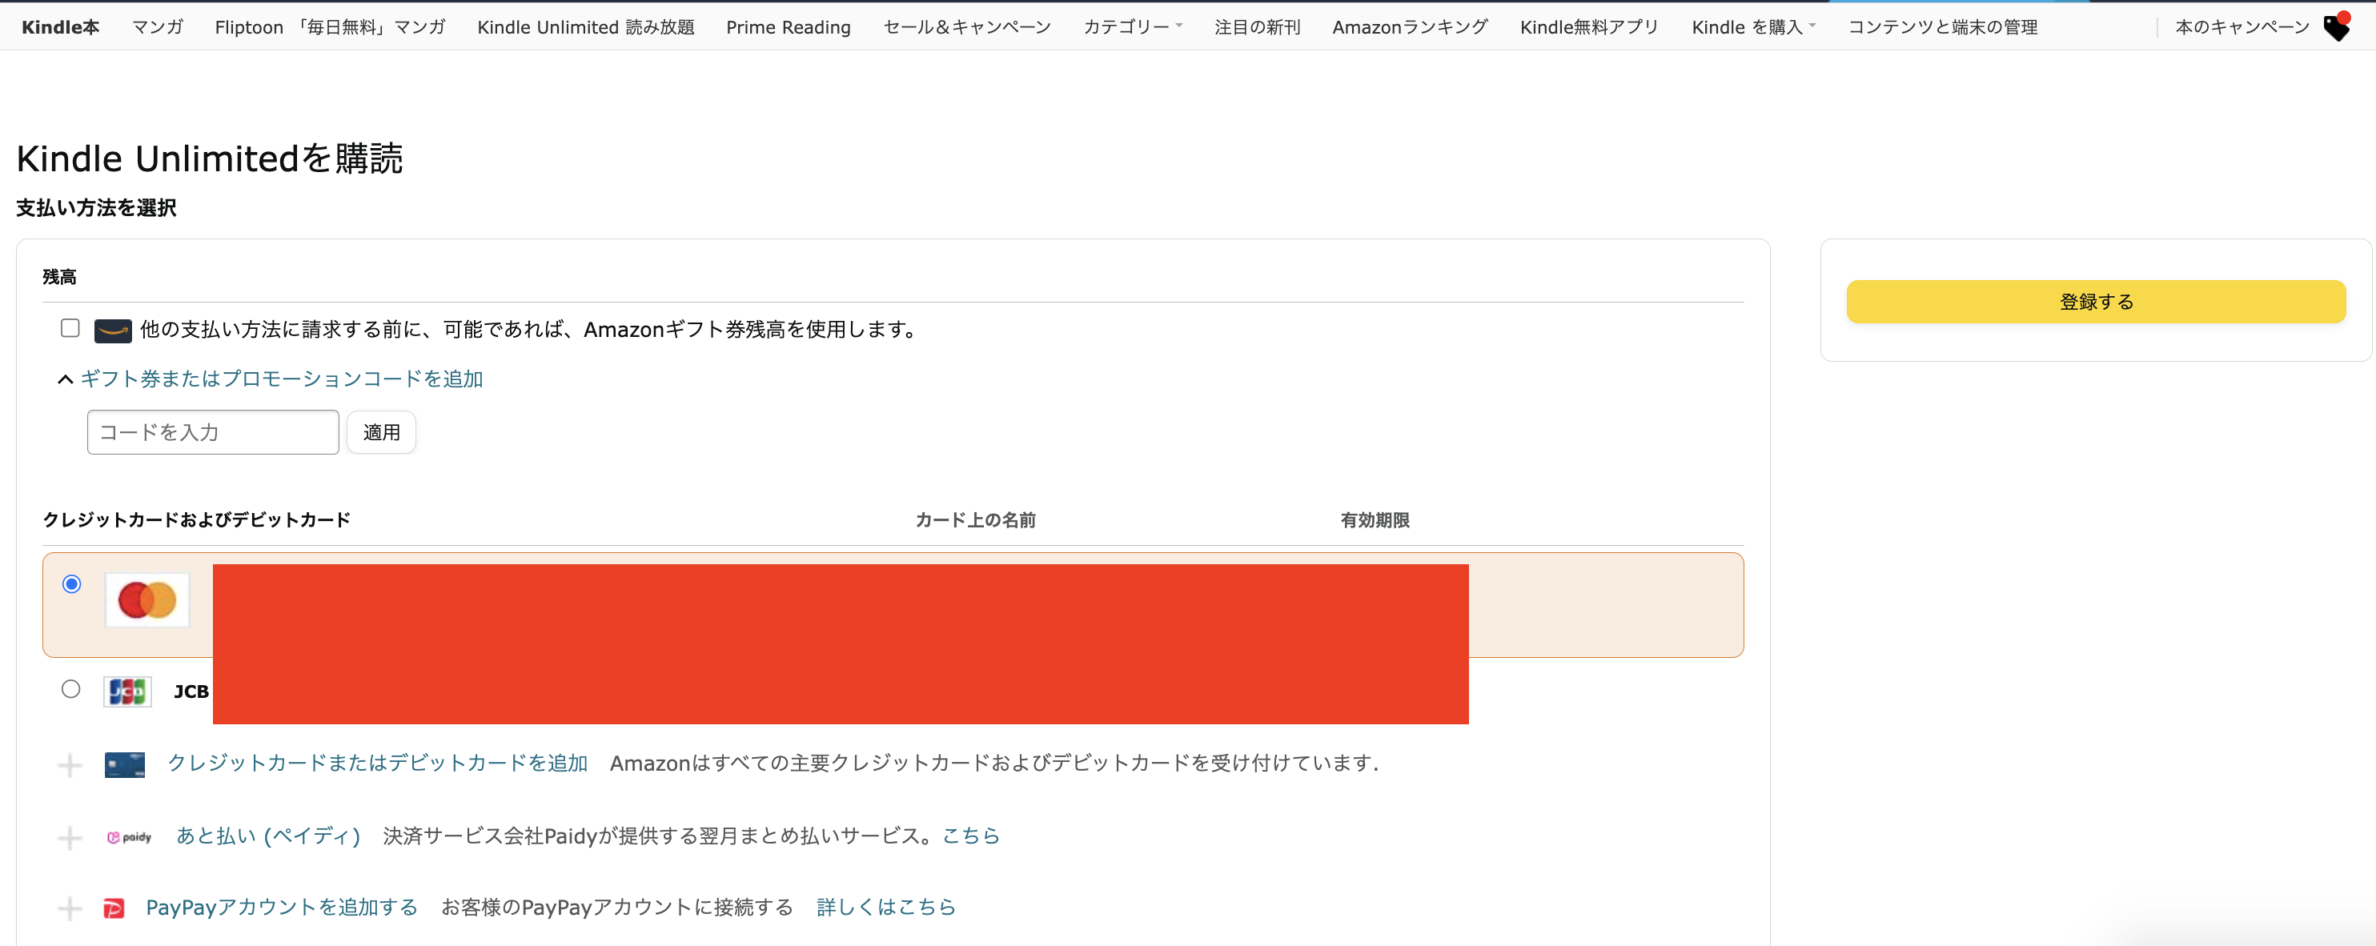Screen dimensions: 2376x946
Task: Click the plus icon for adding a credit card
Action: [x=69, y=764]
